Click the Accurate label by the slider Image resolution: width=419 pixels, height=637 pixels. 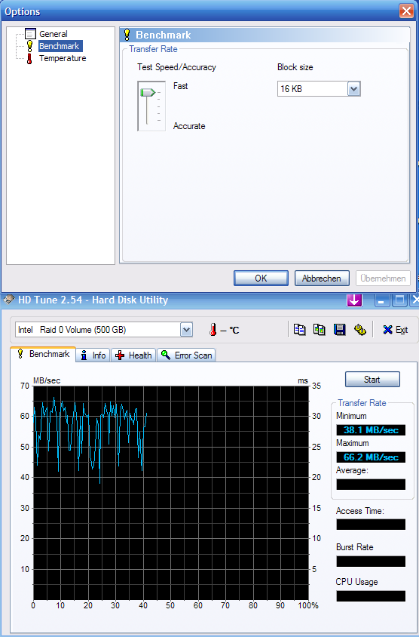click(189, 126)
